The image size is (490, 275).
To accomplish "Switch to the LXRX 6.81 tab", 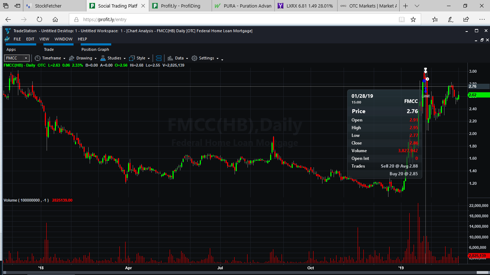I will (306, 6).
